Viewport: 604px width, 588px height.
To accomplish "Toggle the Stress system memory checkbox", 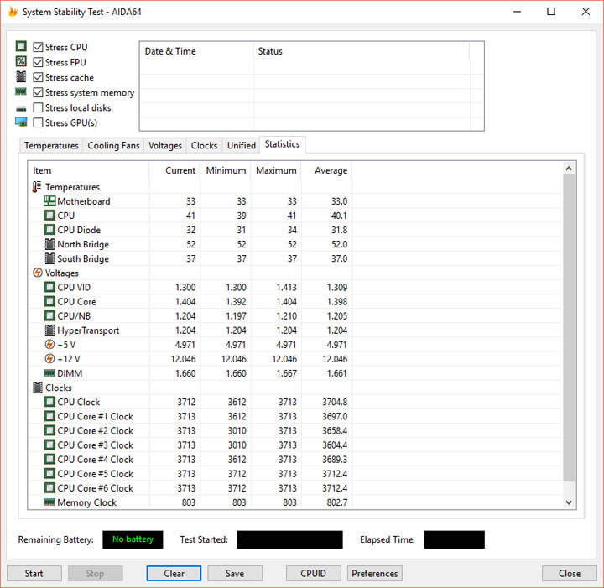I will click(38, 92).
